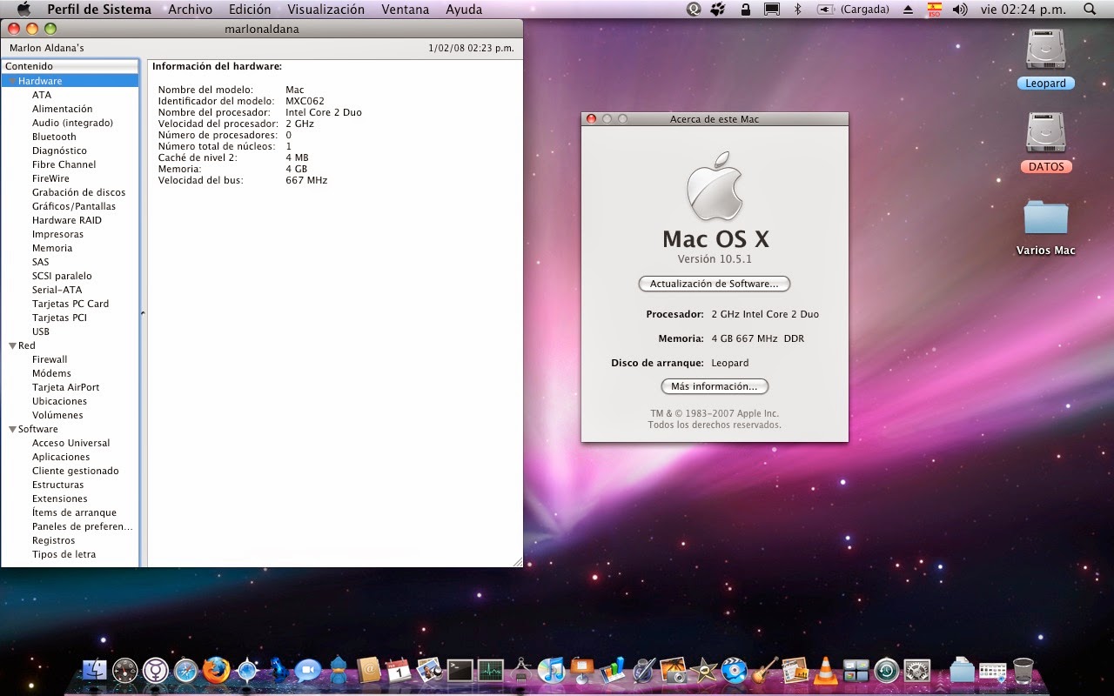Select Tarjeta AirPort under Red

(x=65, y=387)
